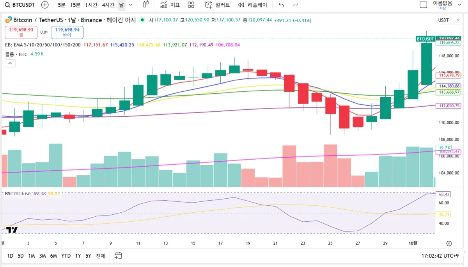Open the USDT currency dropdown
Image resolution: width=468 pixels, height=267 pixels.
coord(448,20)
